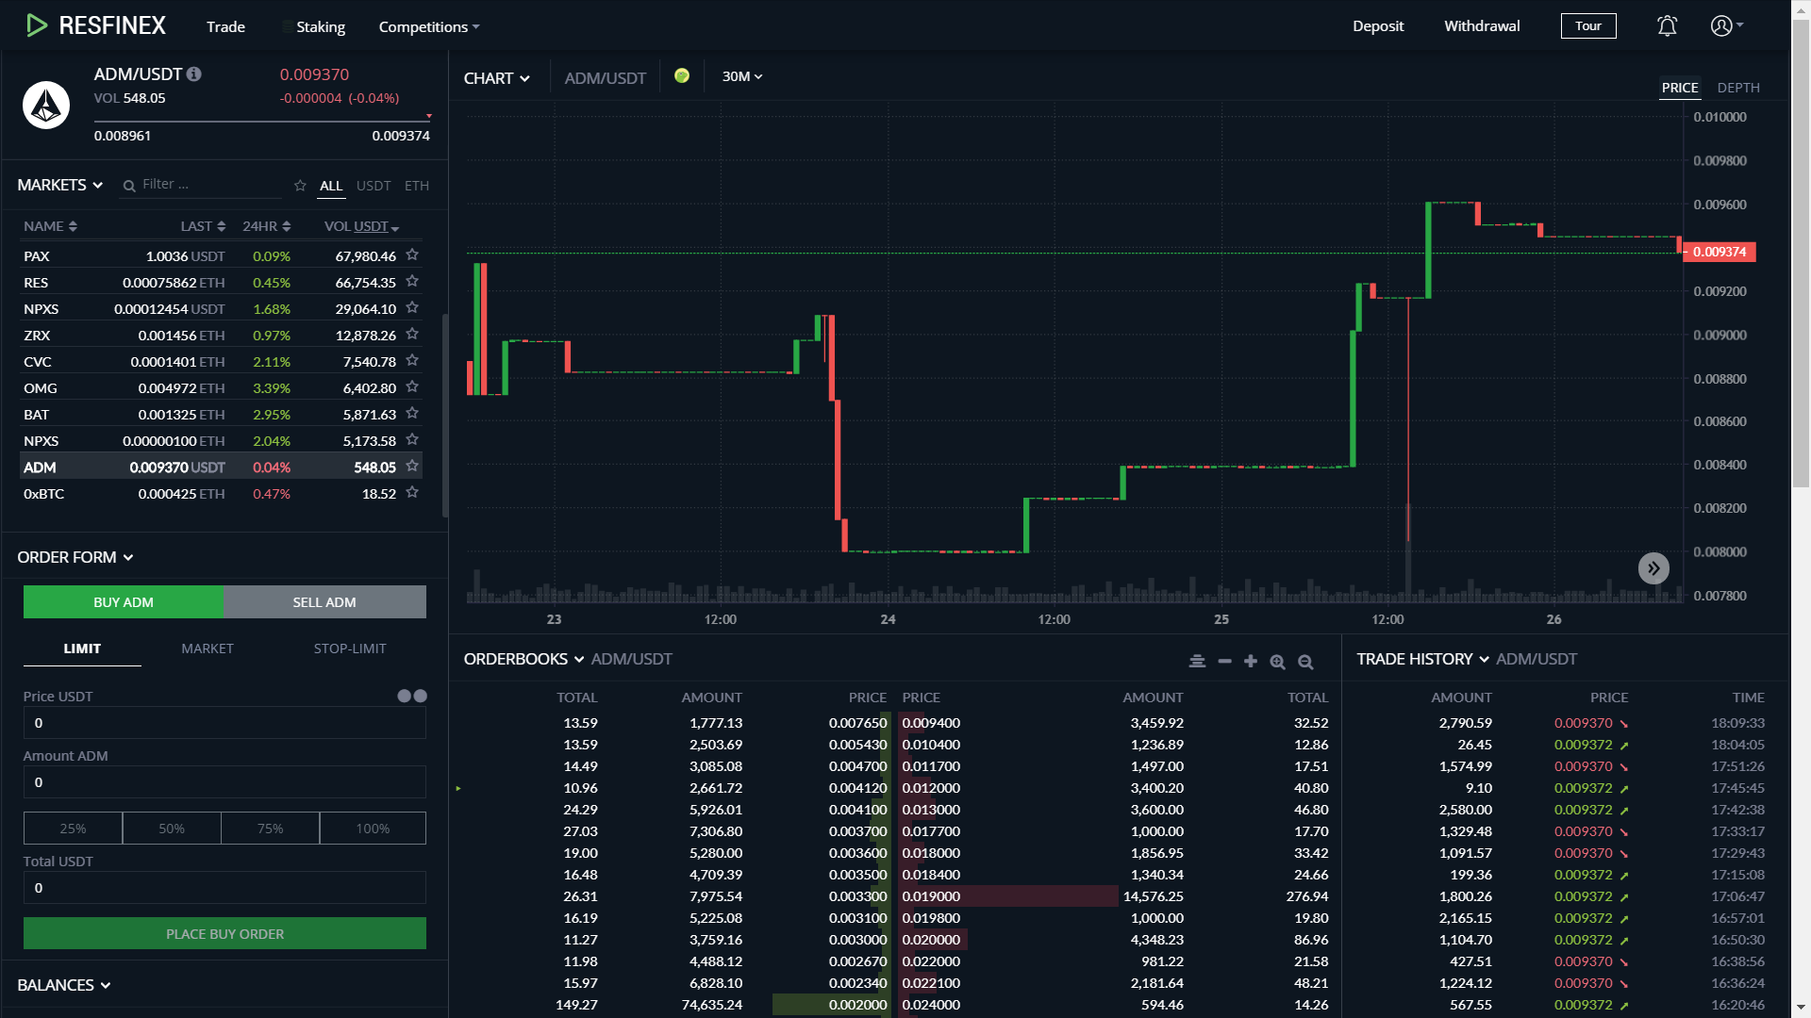Select the LIMIT order type tab
1811x1018 pixels.
pos(82,649)
